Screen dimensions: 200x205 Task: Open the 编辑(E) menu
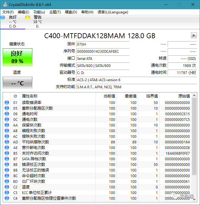click(x=23, y=12)
